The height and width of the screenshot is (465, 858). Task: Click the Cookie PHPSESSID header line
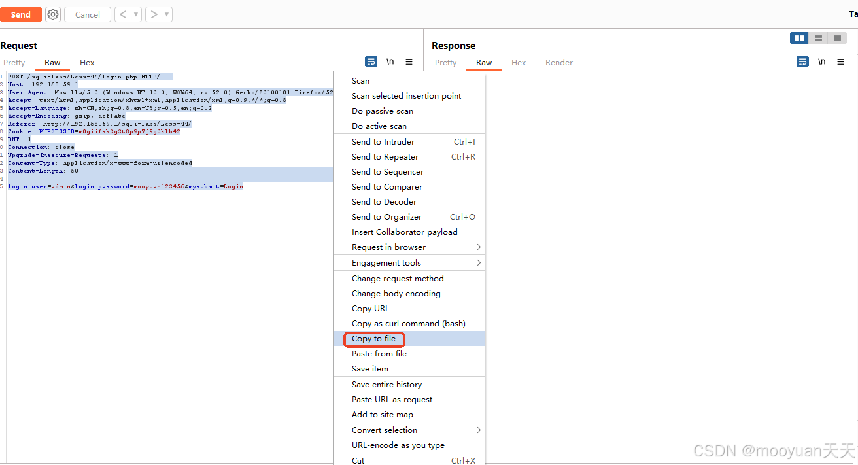point(94,131)
